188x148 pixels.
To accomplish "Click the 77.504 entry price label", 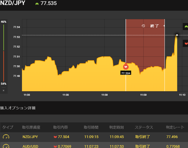I will coord(126,73).
